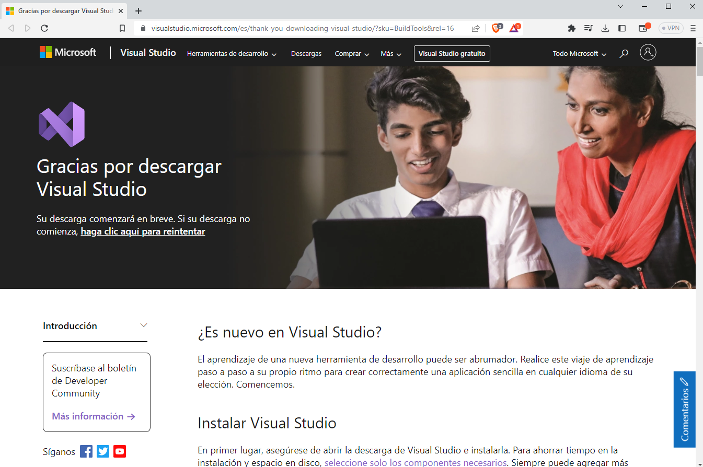Click the account sign-in avatar icon
The width and height of the screenshot is (703, 467).
pyautogui.click(x=648, y=52)
